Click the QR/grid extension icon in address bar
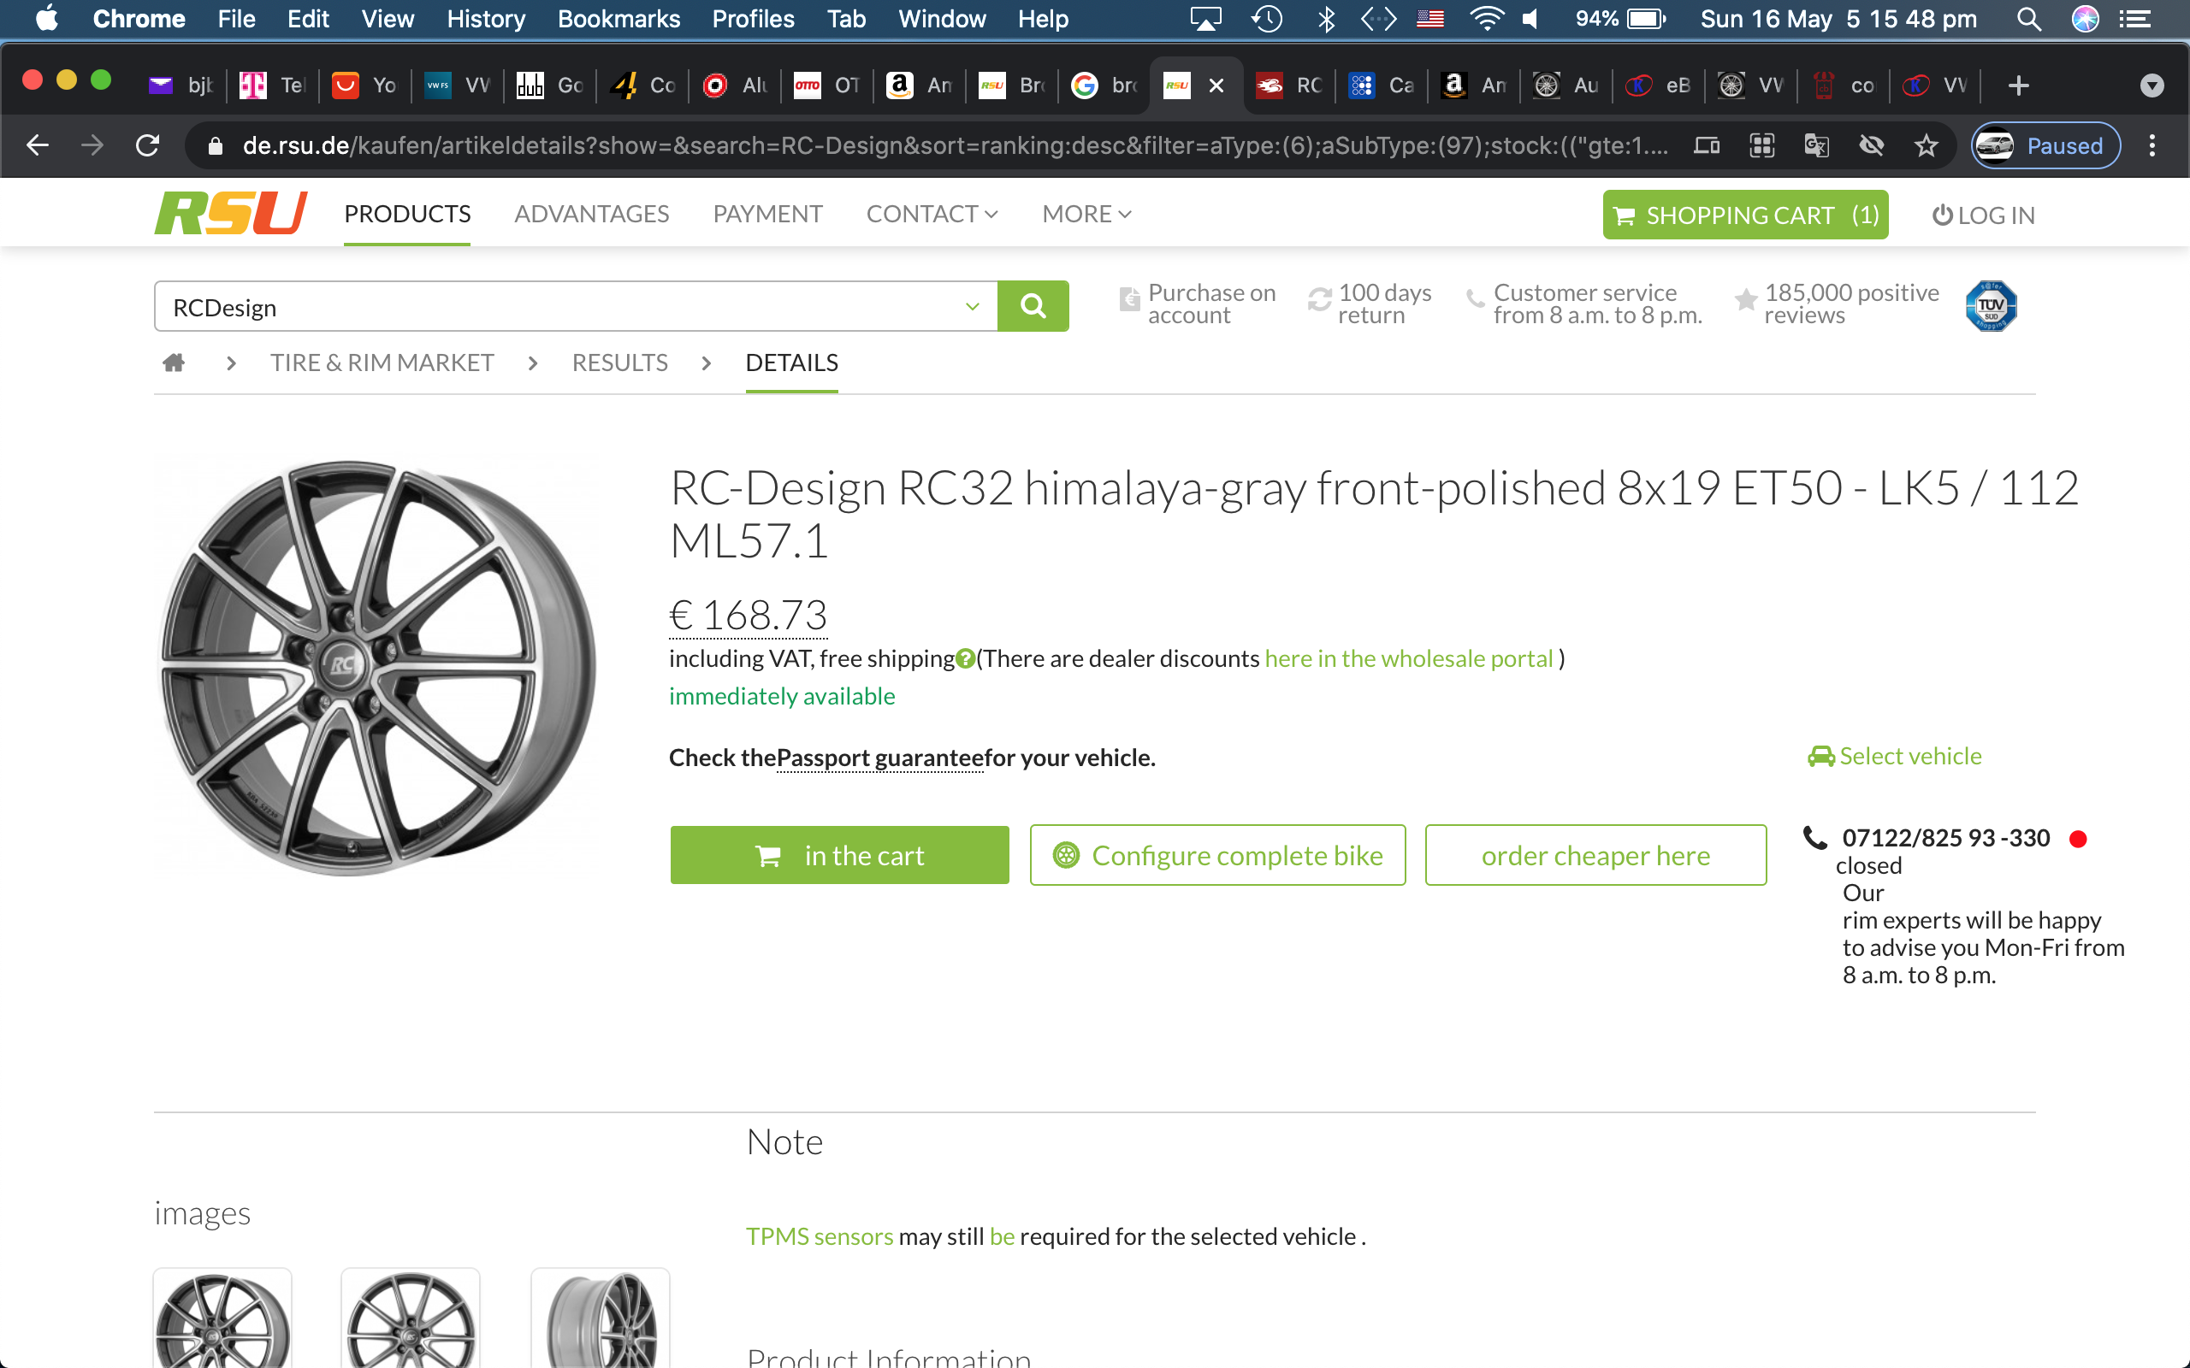This screenshot has height=1368, width=2190. click(1762, 144)
